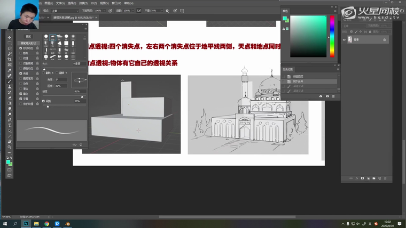Toggle the 形状动态 brush checkbox

[x=20, y=48]
